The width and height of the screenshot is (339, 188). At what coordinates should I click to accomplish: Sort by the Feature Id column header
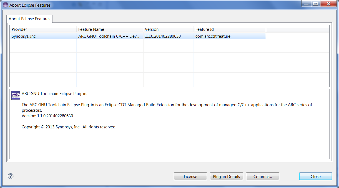pyautogui.click(x=230, y=29)
